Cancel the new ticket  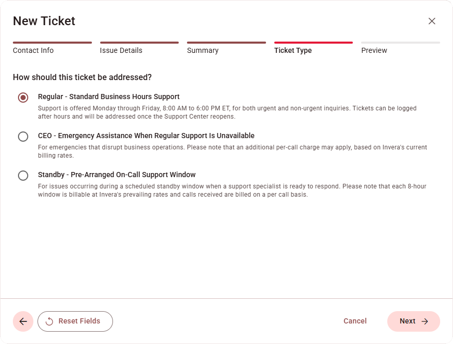[x=355, y=321]
